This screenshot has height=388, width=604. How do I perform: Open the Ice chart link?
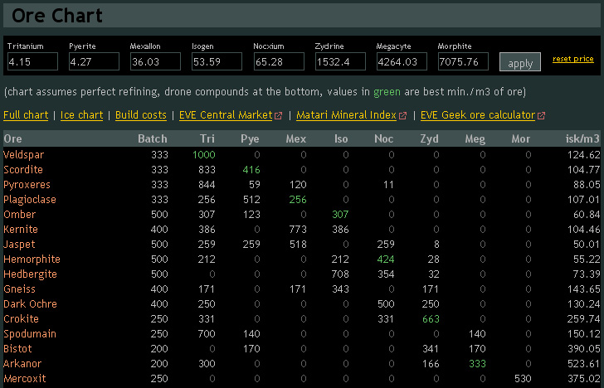tap(81, 115)
